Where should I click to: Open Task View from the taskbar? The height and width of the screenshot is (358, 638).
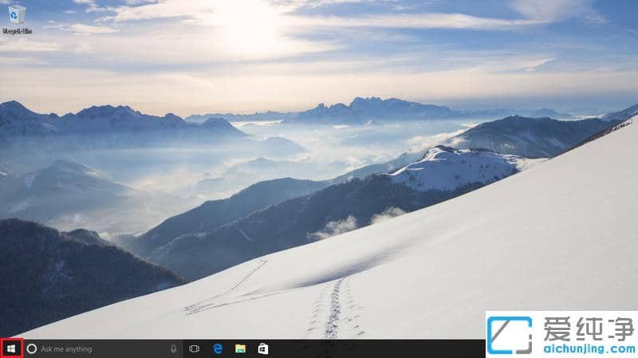tap(194, 348)
